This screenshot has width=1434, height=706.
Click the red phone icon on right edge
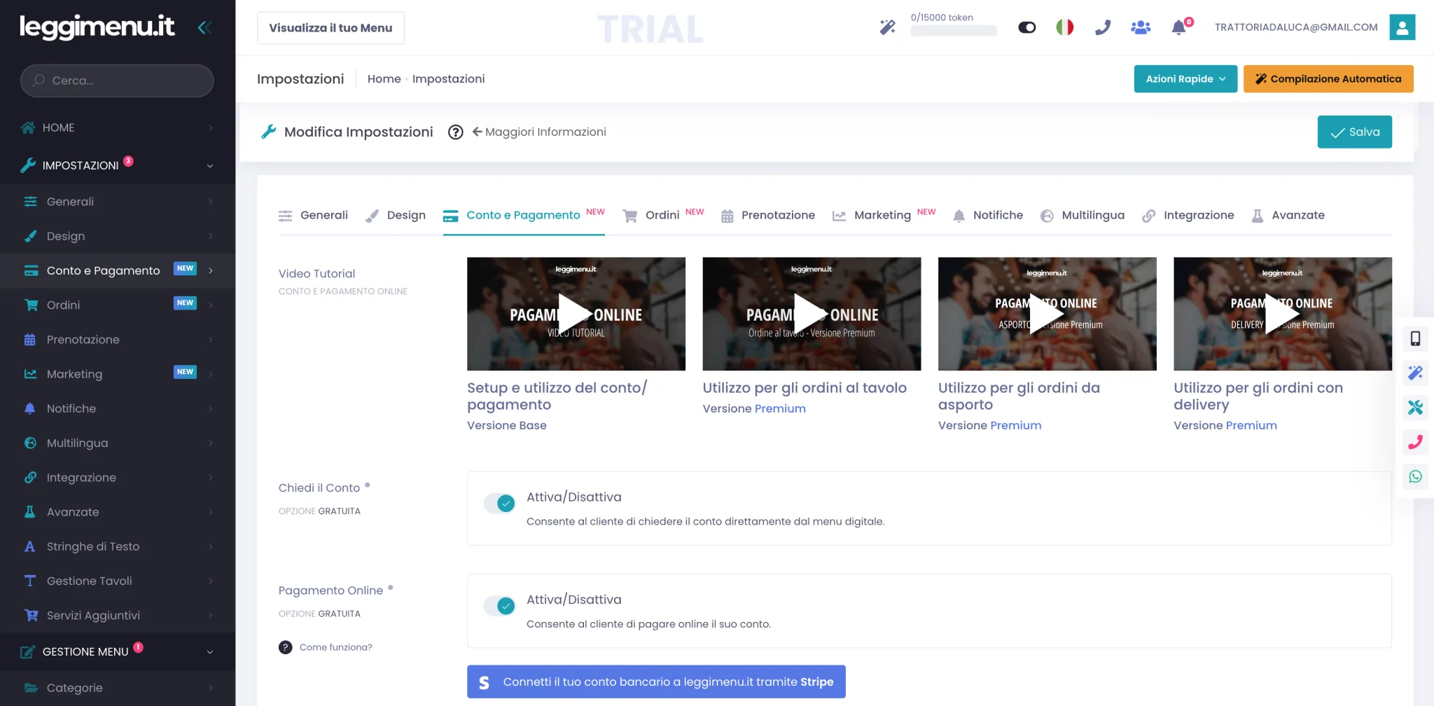coord(1415,442)
